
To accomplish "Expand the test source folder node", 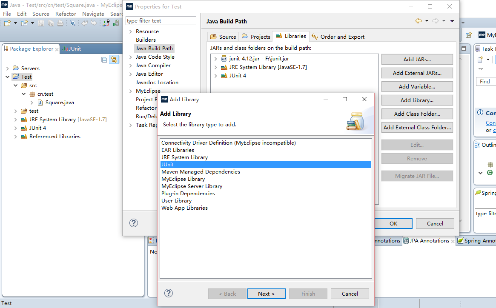I will pyautogui.click(x=15, y=111).
